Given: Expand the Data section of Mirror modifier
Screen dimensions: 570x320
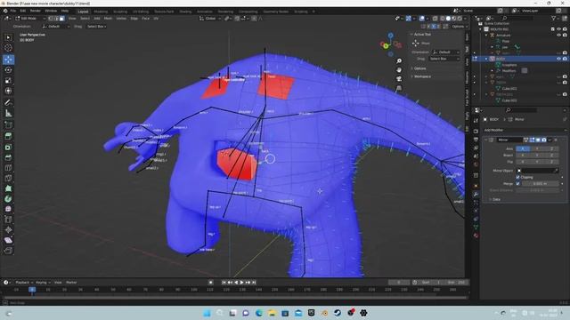Looking at the screenshot, I should [x=495, y=199].
